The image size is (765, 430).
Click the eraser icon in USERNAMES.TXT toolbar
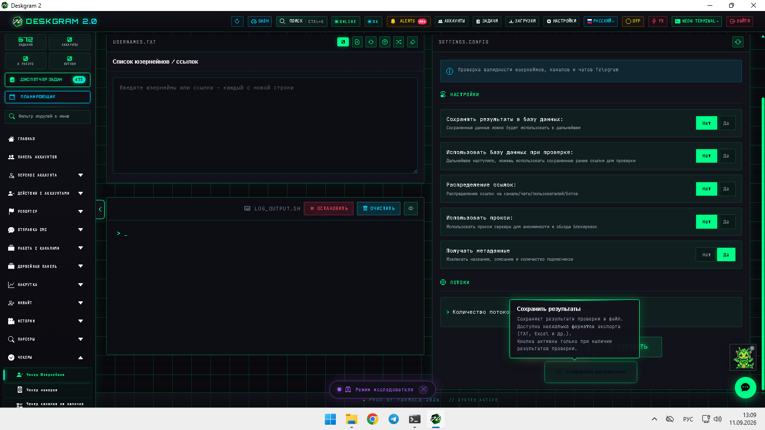(x=412, y=42)
